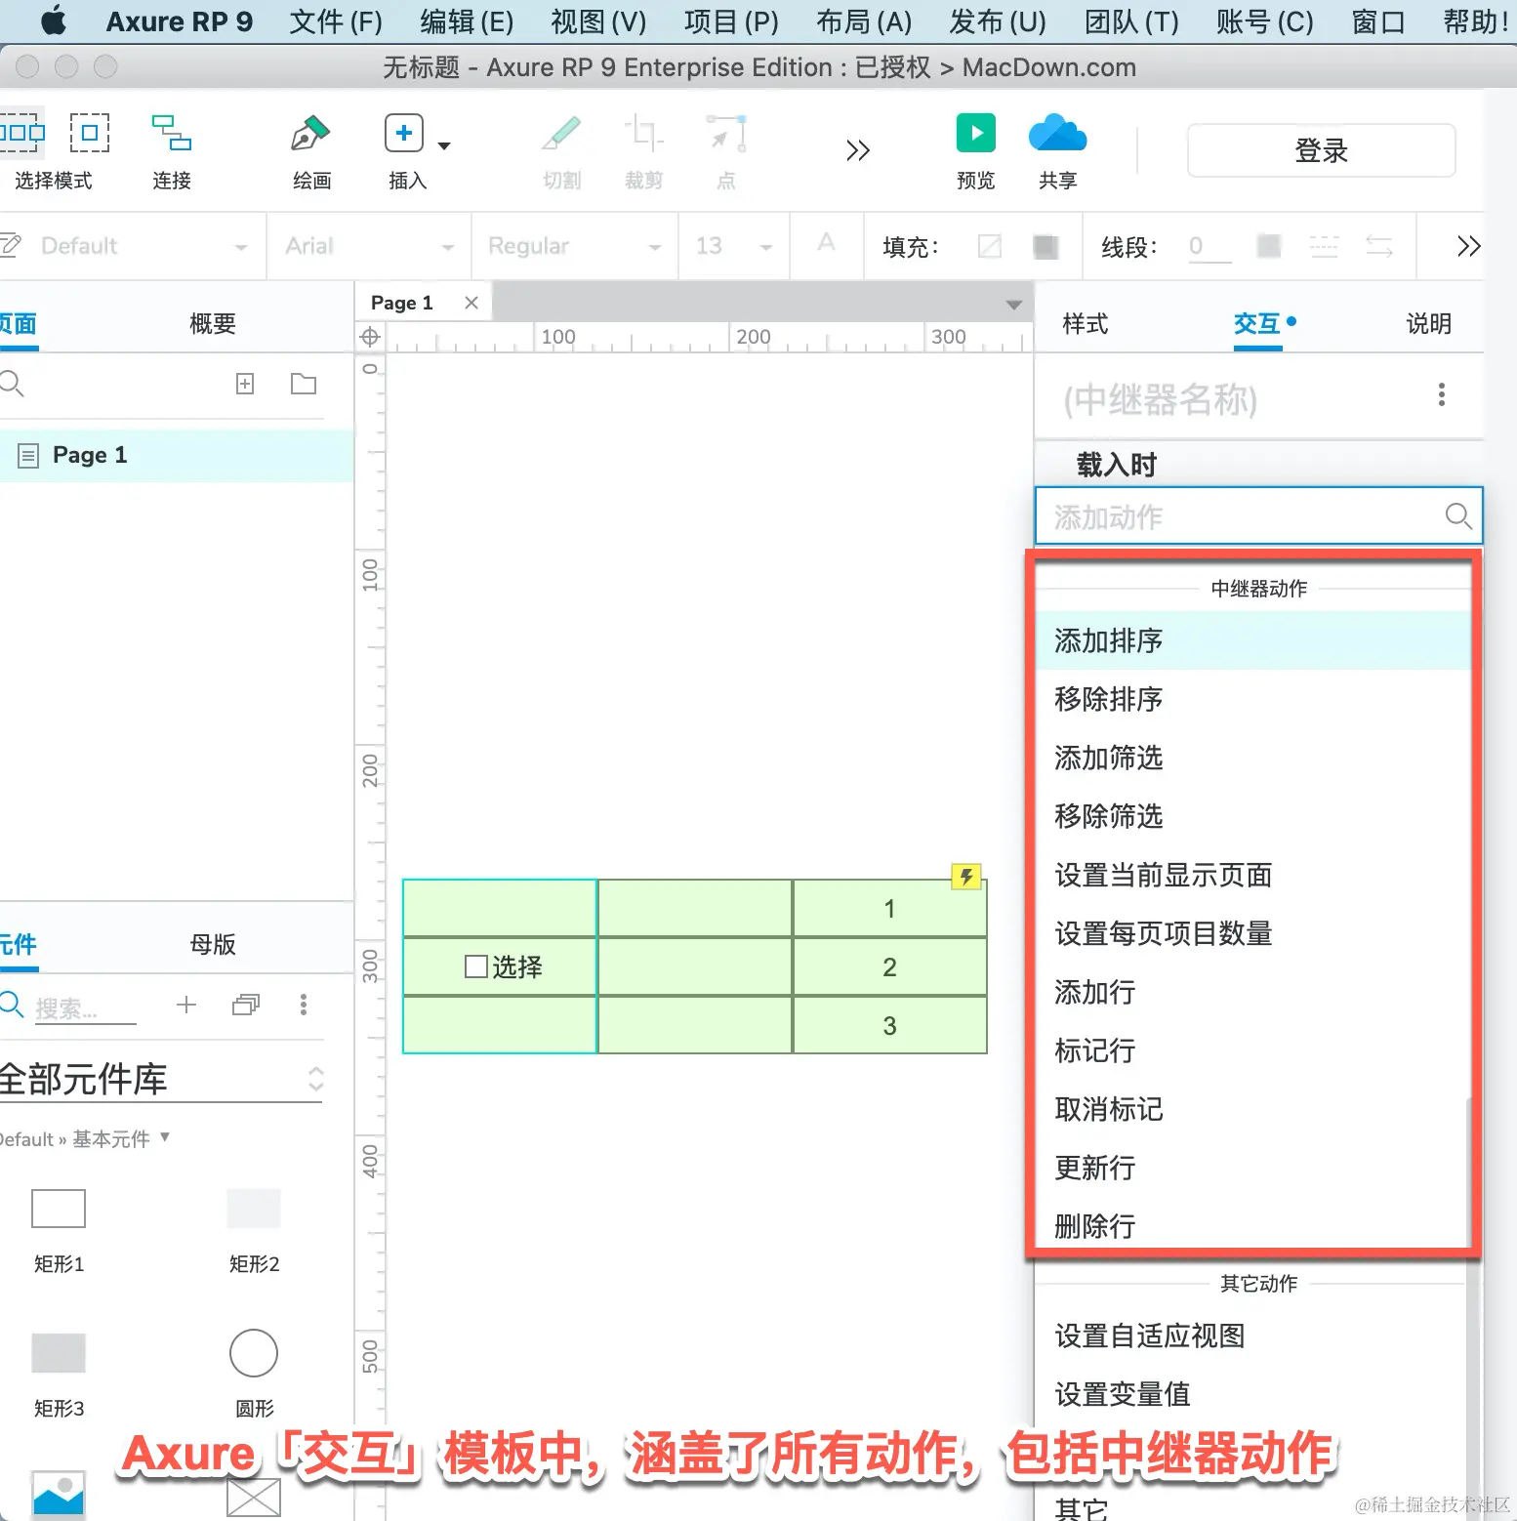Click the arrow style icon
The height and width of the screenshot is (1521, 1517).
[x=1379, y=246]
